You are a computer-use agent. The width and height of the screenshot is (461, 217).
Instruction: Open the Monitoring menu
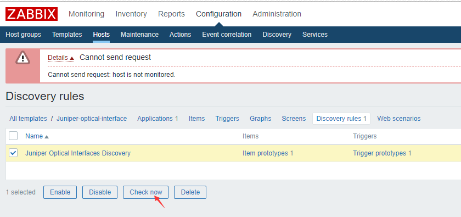pos(87,14)
